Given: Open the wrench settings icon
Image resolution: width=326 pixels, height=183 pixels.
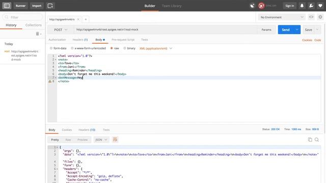Looking at the screenshot, I should point(311,6).
